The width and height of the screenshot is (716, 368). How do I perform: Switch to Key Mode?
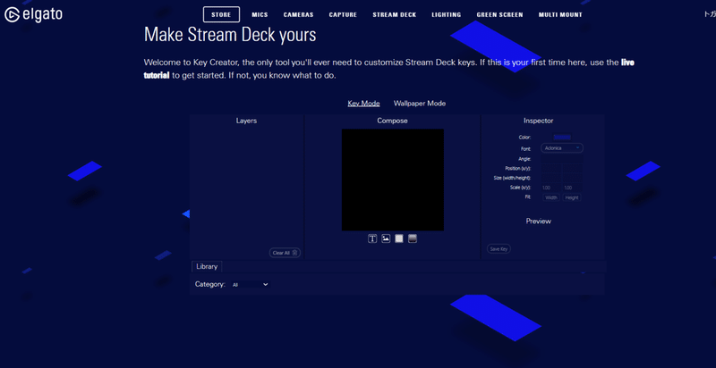364,104
